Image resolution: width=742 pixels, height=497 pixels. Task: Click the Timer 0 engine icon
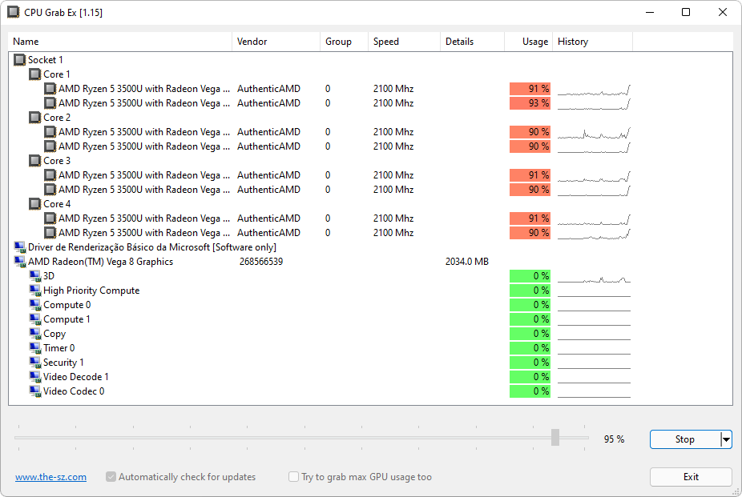coord(35,348)
